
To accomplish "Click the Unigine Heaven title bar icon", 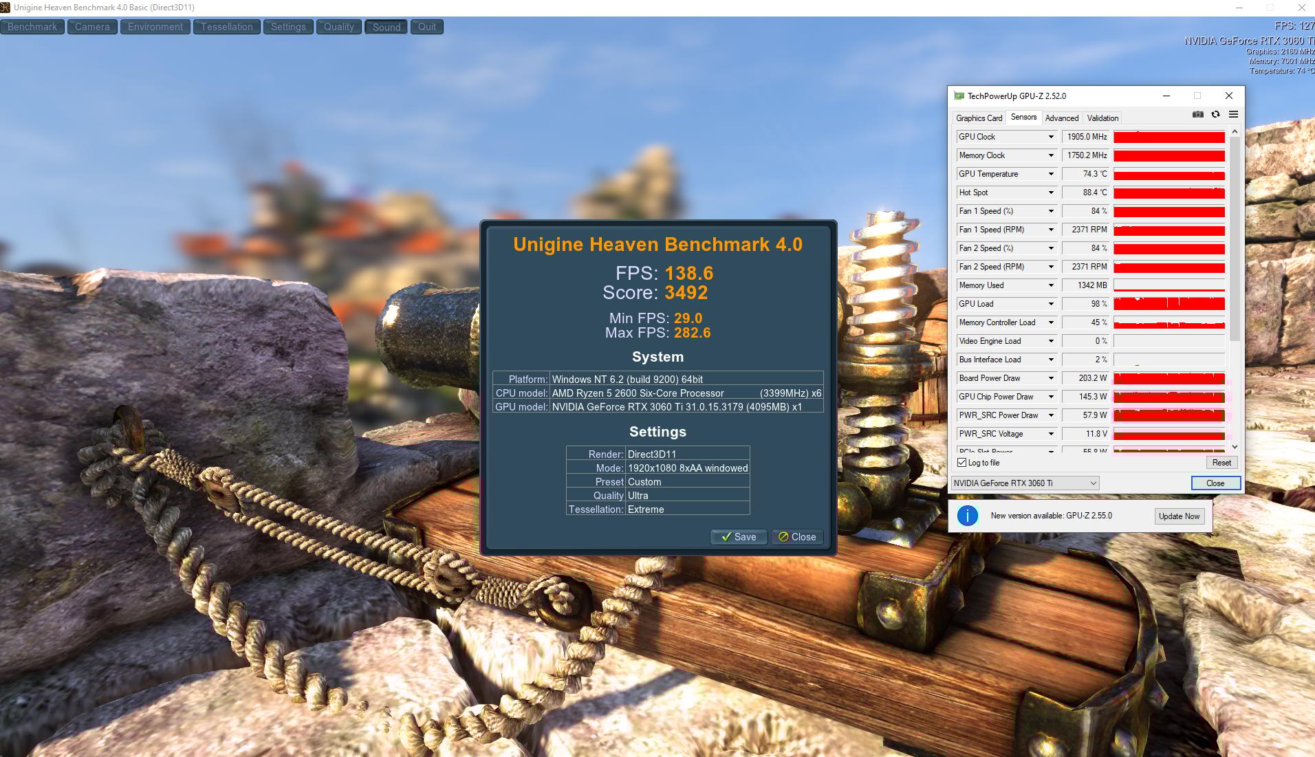I will 6,8.
